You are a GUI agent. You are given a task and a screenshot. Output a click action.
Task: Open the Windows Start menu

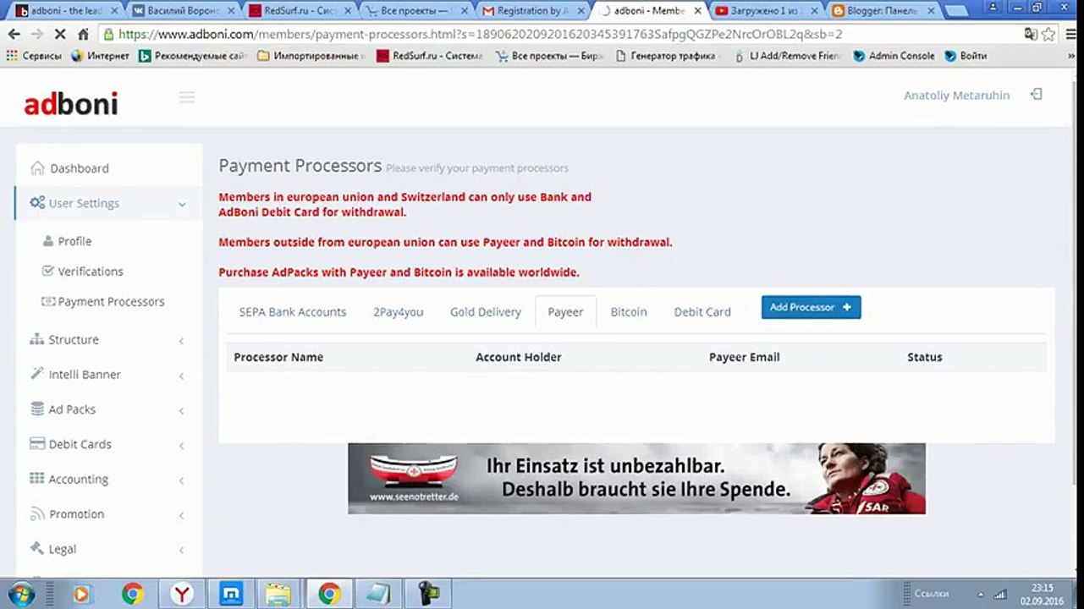(22, 595)
